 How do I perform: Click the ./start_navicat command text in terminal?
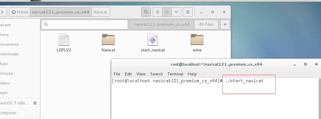click(245, 81)
